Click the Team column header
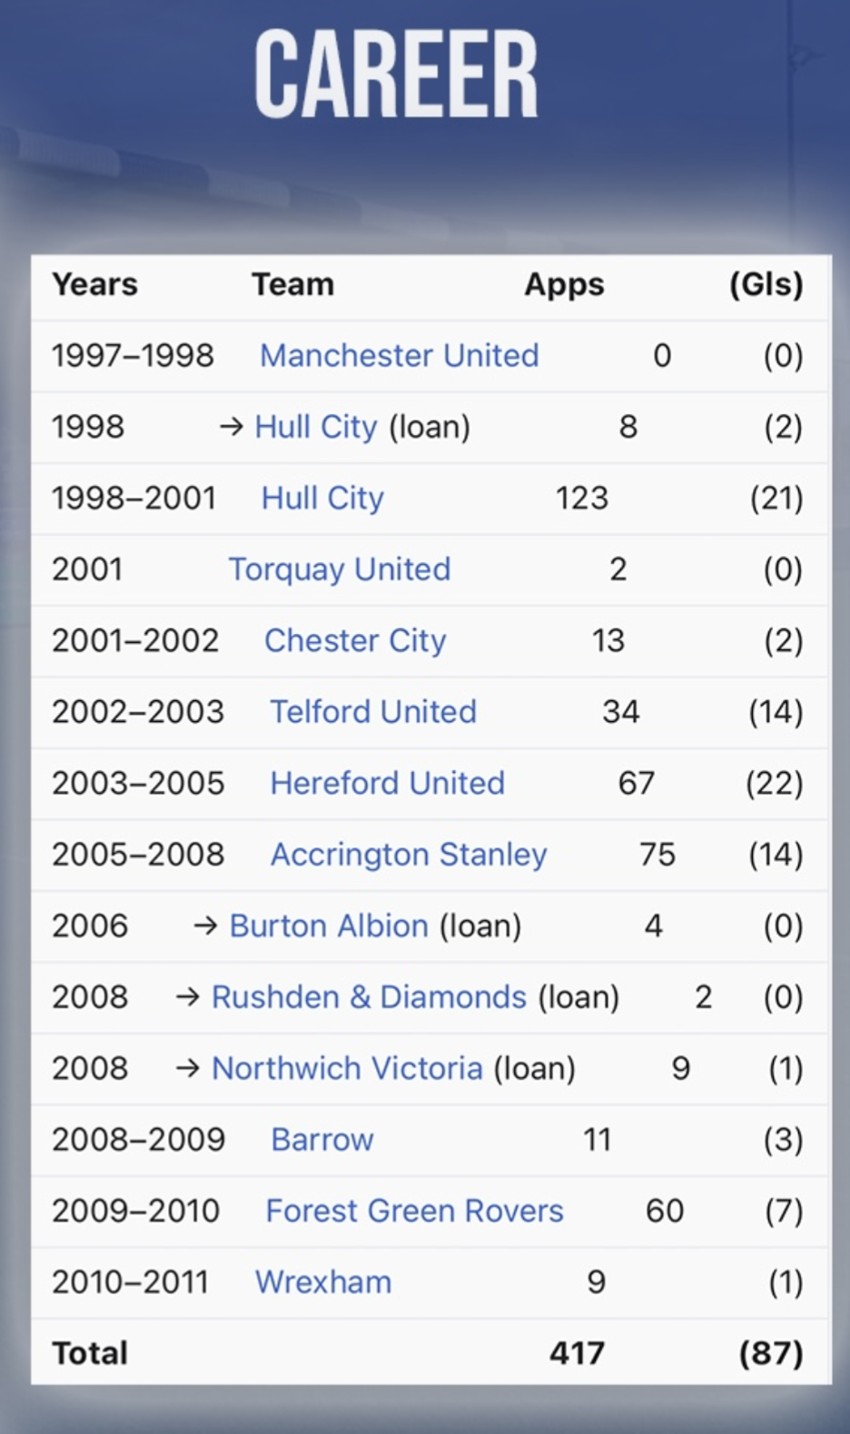Viewport: 850px width, 1434px height. pos(292,284)
